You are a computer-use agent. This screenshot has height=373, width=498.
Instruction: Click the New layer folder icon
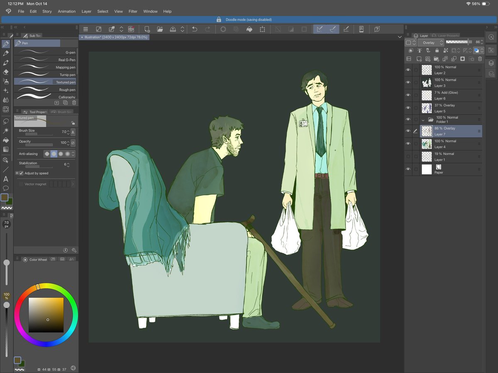pyautogui.click(x=436, y=59)
